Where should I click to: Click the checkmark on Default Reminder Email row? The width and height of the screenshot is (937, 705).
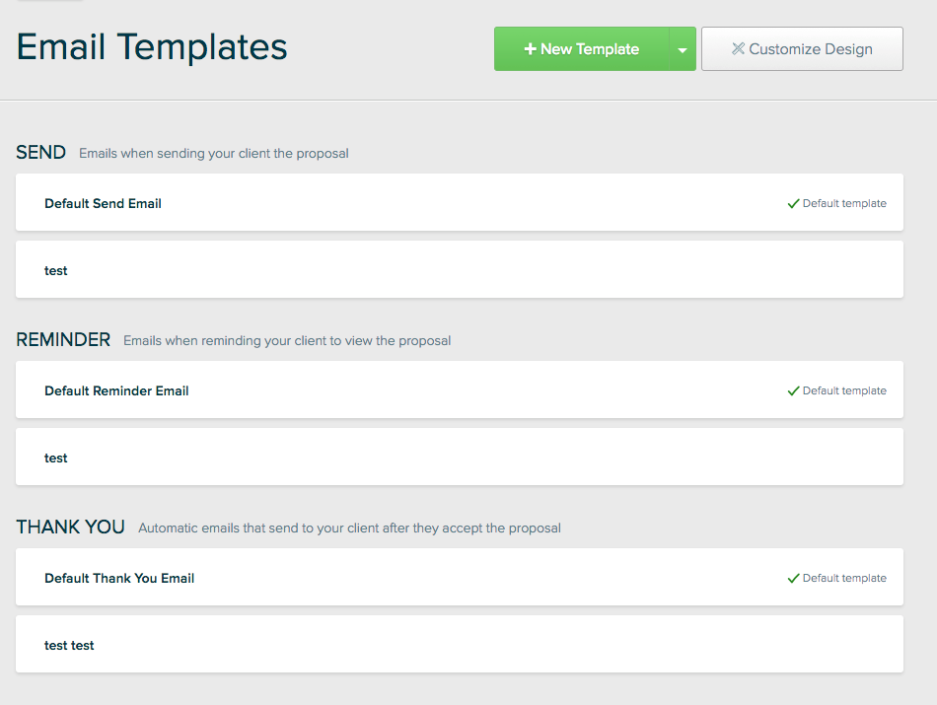click(793, 390)
